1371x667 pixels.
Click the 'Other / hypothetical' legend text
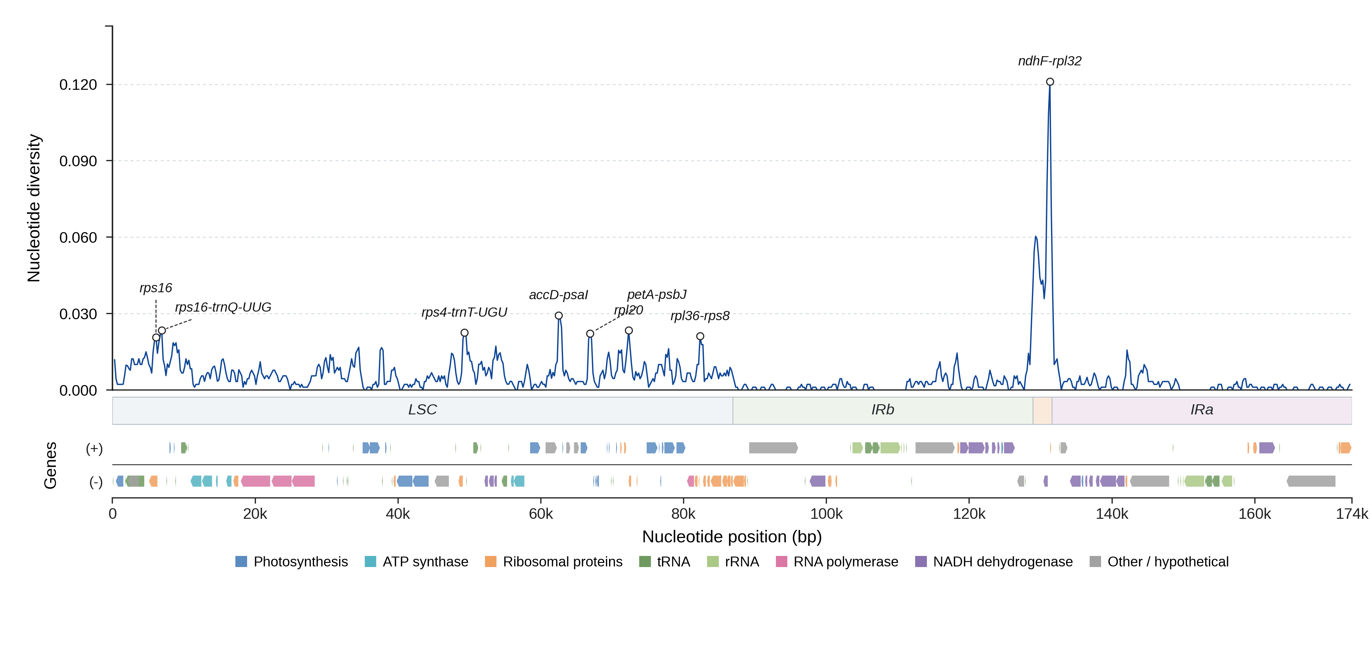tap(1168, 562)
